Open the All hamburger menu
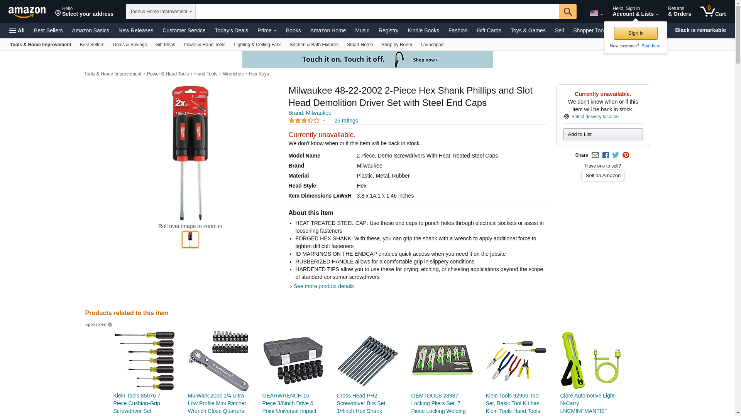 coord(17,30)
